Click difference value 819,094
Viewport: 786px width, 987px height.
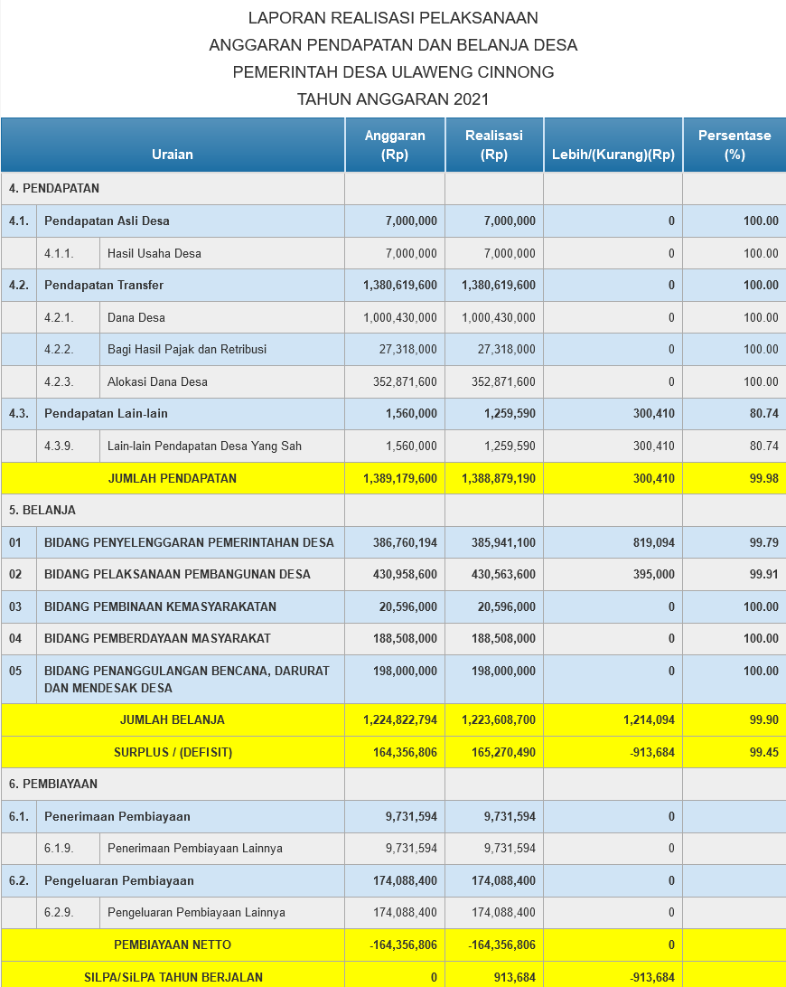(x=654, y=542)
